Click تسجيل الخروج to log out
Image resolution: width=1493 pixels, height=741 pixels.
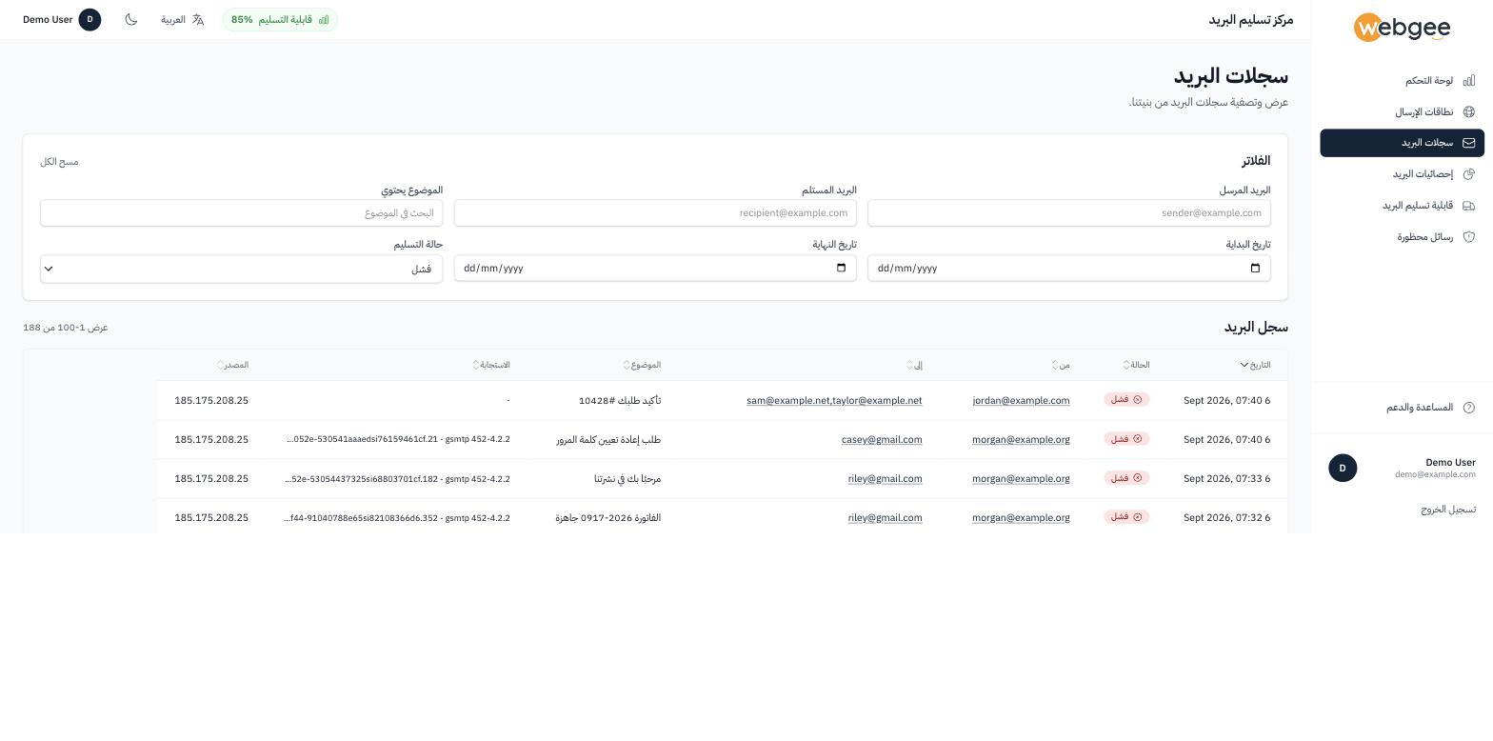coord(1448,510)
